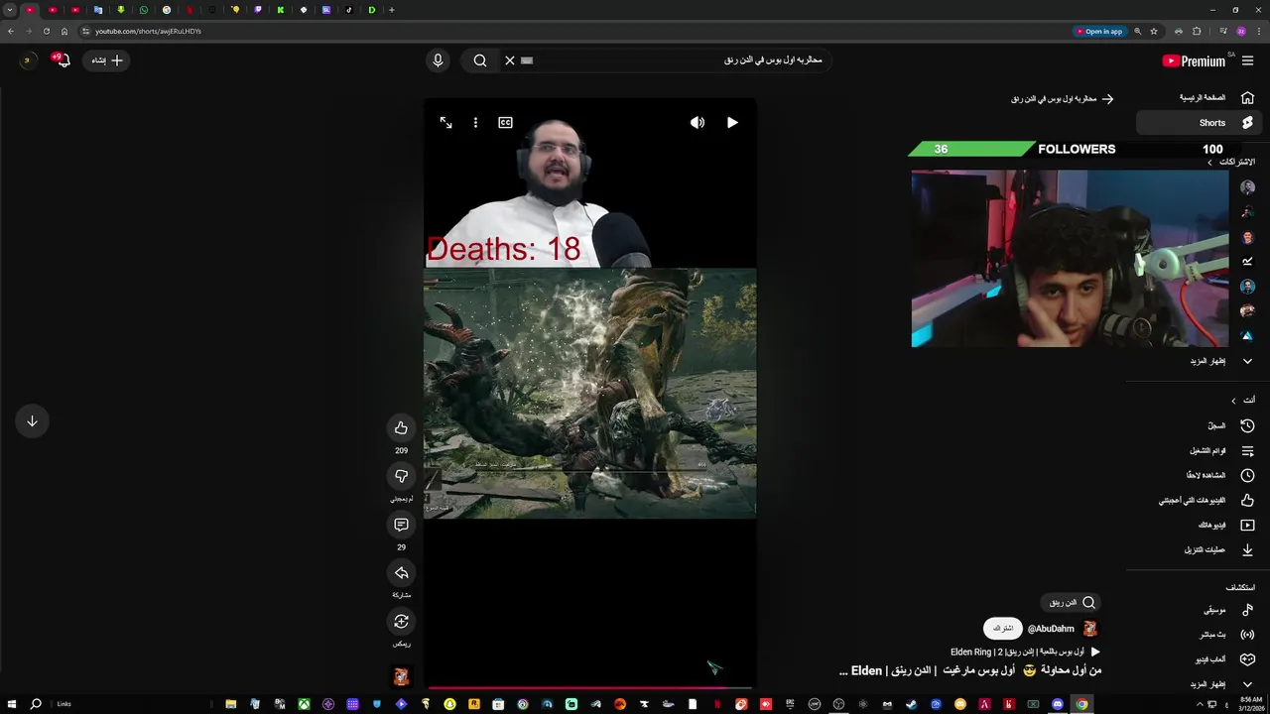Open the AbuDahm channel avatar
Screen dimensions: 1270x714
(x=1090, y=629)
